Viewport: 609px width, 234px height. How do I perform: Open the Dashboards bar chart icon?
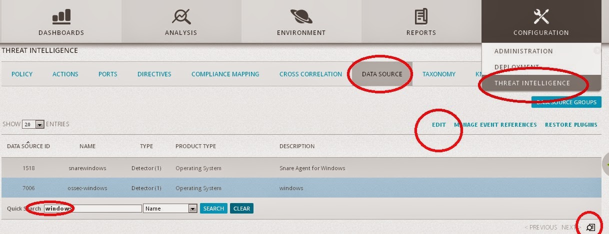coord(61,17)
